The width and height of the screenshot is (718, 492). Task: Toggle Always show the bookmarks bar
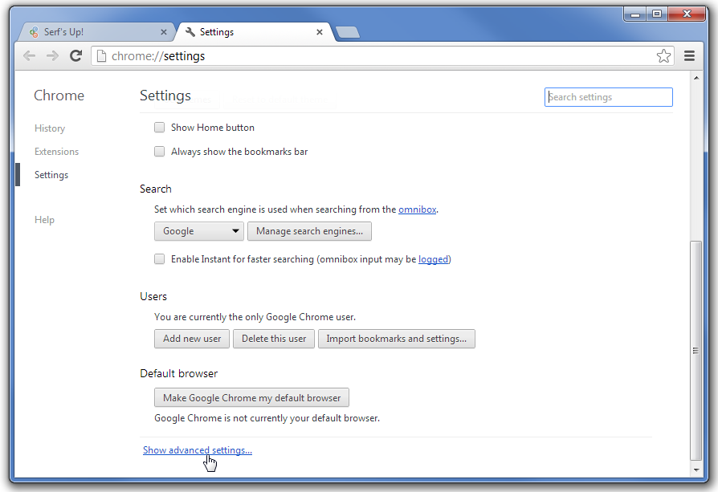(x=159, y=152)
